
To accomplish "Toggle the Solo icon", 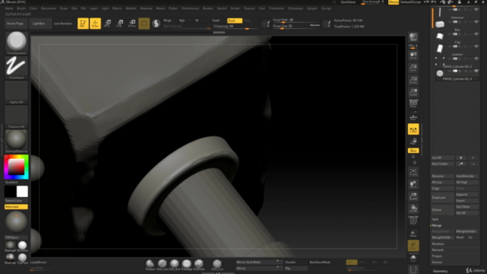I will click(413, 258).
